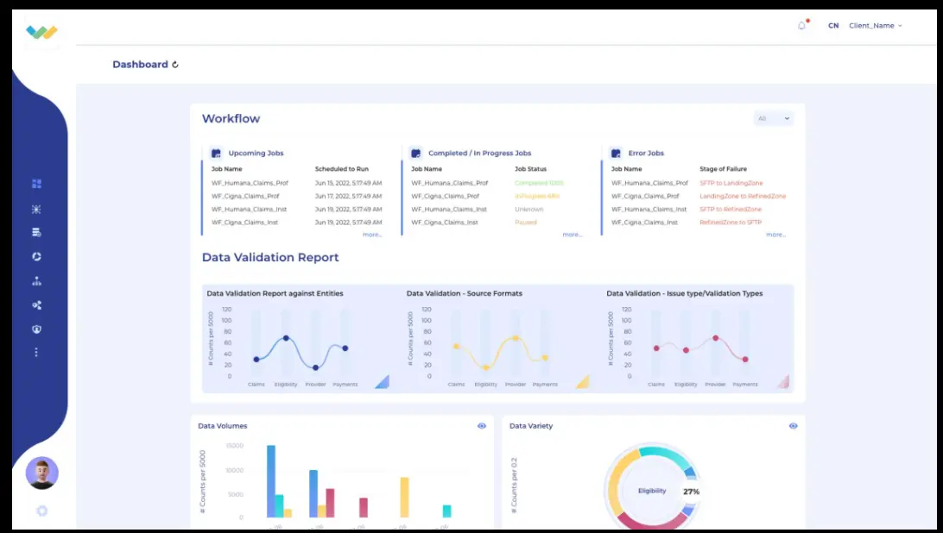Toggle Data Volumes eye visibility icon
The image size is (943, 533).
point(482,426)
